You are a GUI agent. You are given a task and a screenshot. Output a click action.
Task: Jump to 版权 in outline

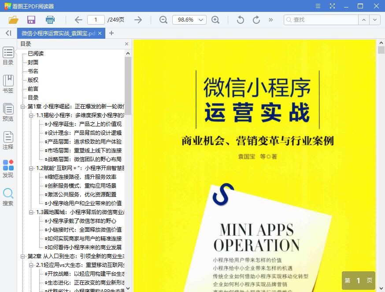pos(33,80)
